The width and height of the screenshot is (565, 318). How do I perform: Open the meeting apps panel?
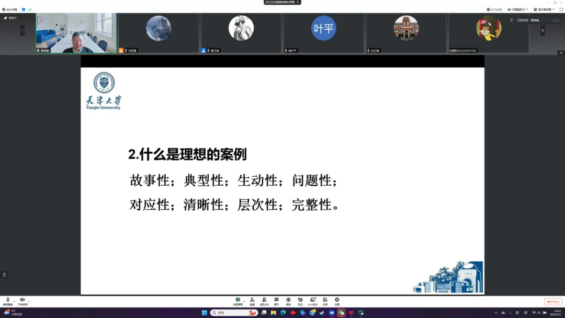pyautogui.click(x=325, y=300)
